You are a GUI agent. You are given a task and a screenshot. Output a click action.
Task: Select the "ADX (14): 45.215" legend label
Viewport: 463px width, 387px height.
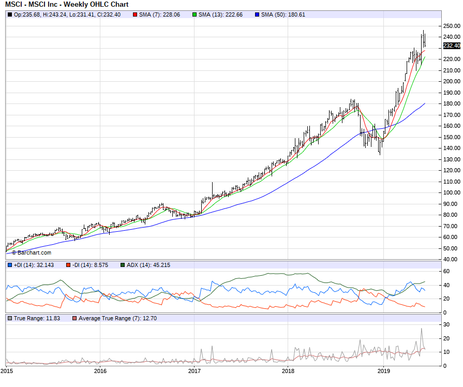tap(148, 265)
